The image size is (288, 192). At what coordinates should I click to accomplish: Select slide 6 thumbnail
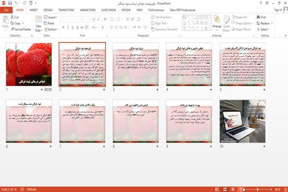[29, 121]
